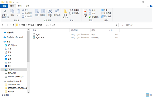Click the Refresh button
The height and width of the screenshot is (97, 153).
tap(116, 25)
